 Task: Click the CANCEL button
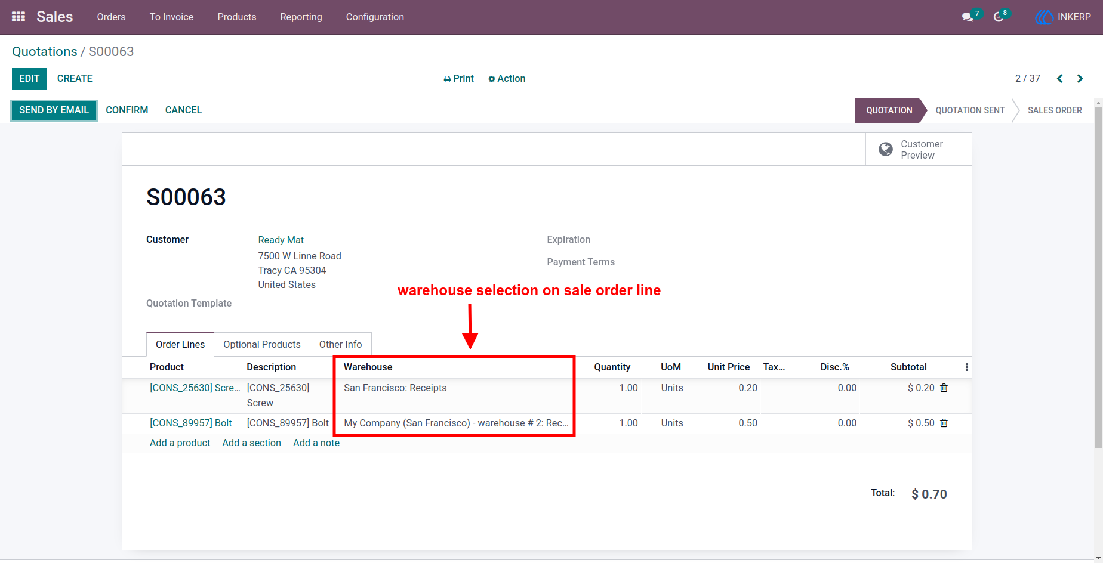pos(183,110)
